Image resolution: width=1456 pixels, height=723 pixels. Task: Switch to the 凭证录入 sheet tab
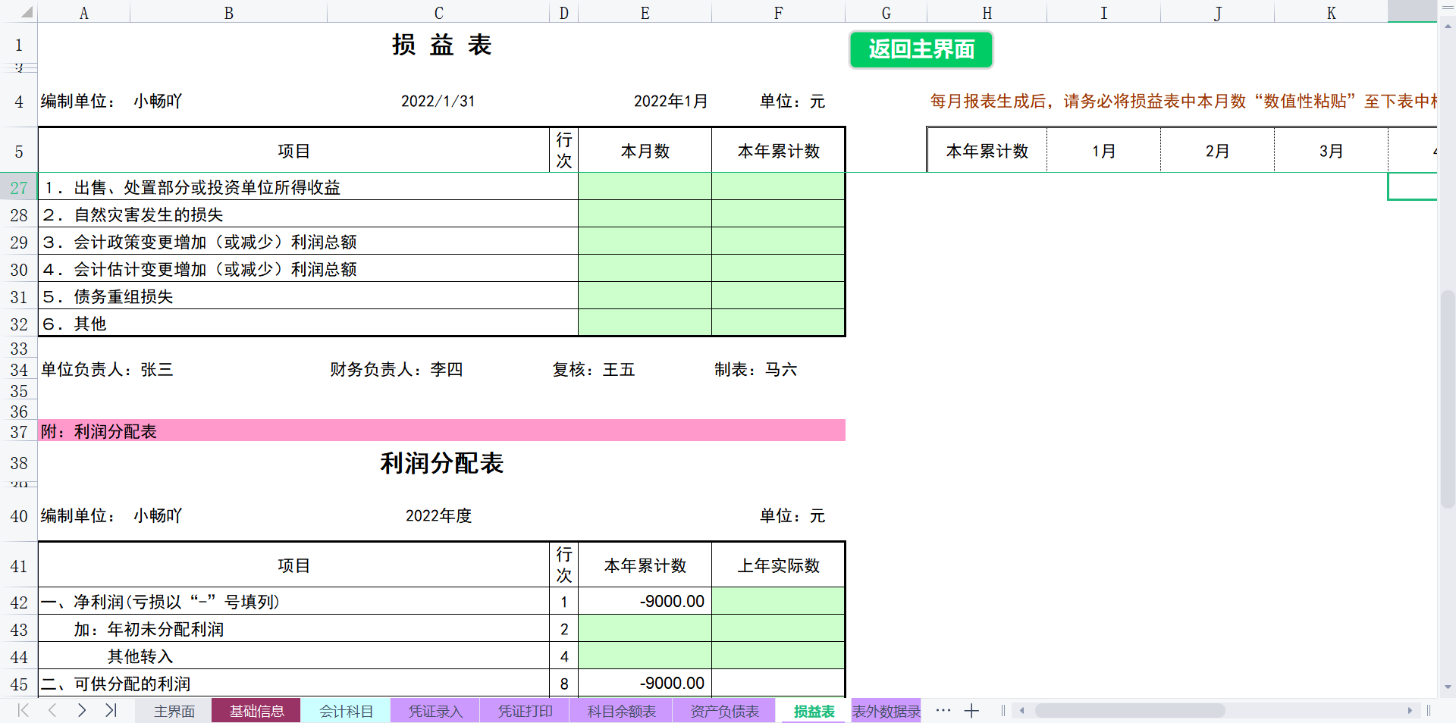435,711
